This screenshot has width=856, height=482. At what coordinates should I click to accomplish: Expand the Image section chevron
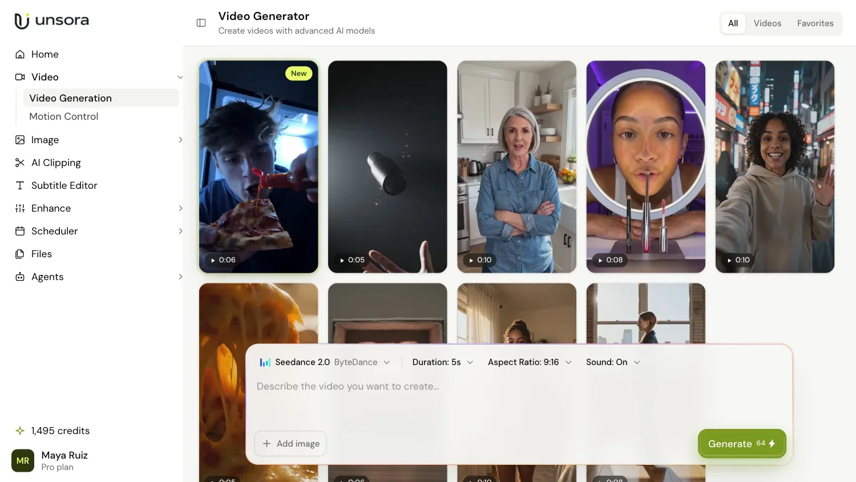click(x=180, y=140)
